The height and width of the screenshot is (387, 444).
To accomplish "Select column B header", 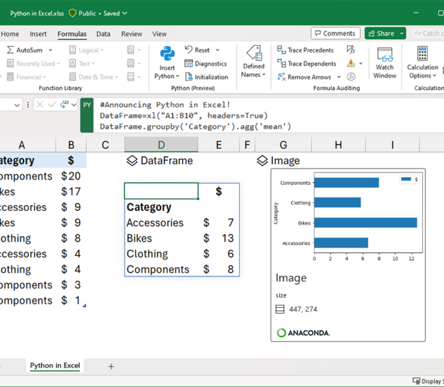I will pyautogui.click(x=71, y=145).
